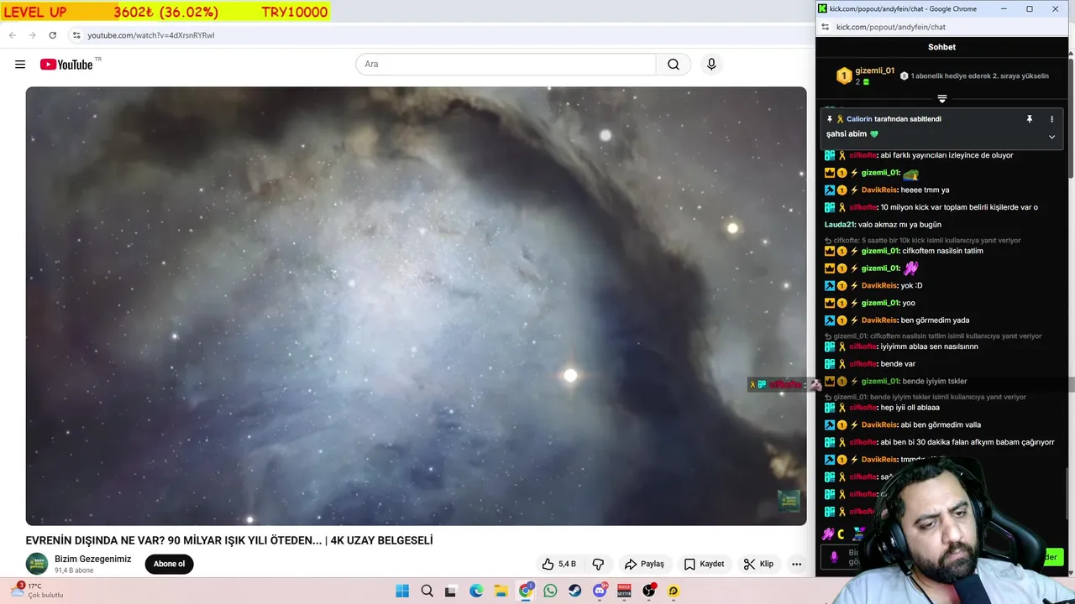
Task: Launch Microsoft Edge from the taskbar
Action: pos(476,591)
